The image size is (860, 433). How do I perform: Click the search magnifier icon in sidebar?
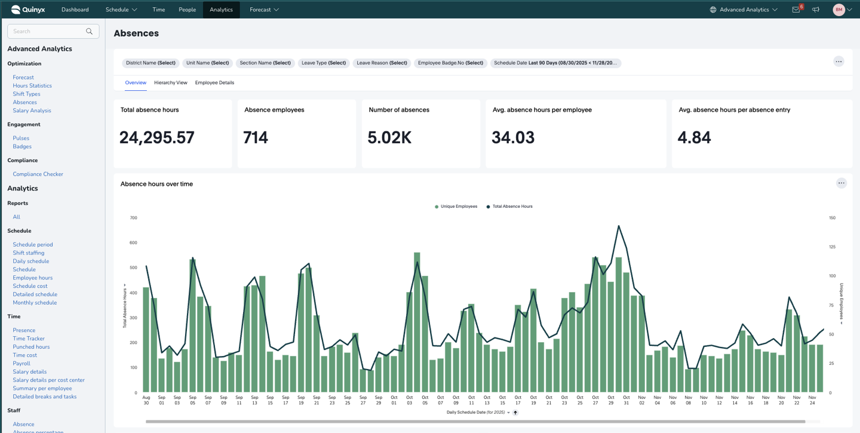[x=90, y=31]
